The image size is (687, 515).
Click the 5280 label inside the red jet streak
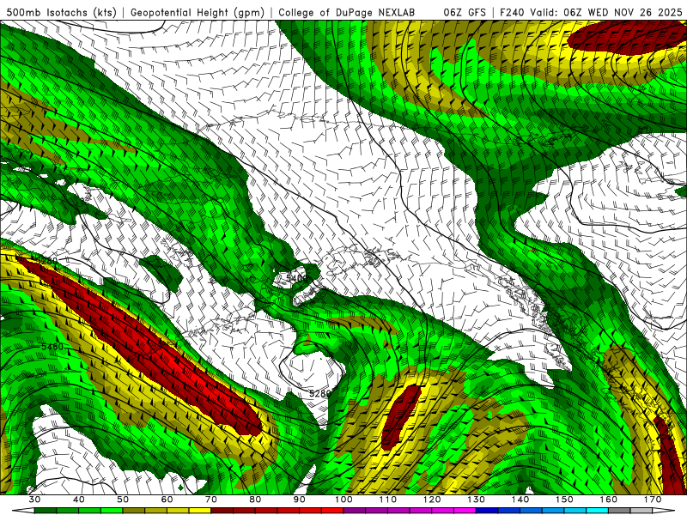point(46,261)
